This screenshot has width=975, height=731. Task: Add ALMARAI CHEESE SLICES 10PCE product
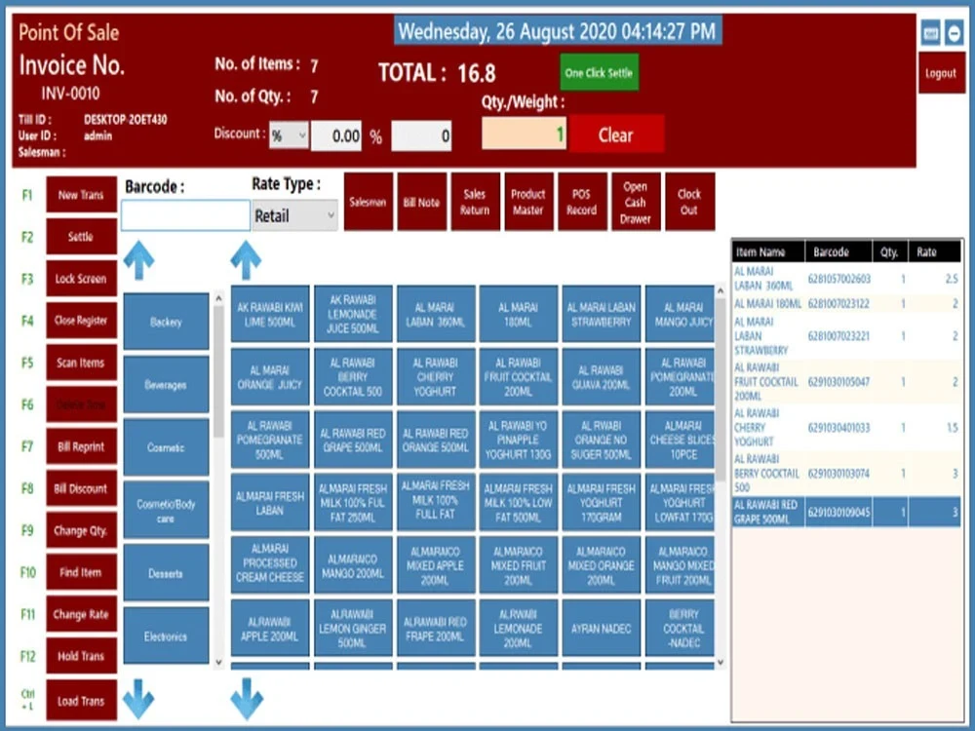681,440
